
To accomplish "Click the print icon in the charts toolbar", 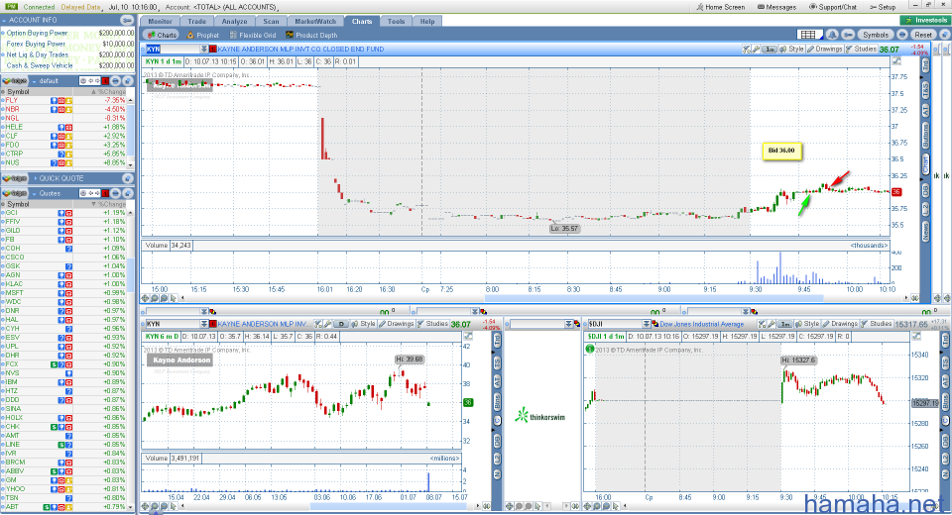I will [902, 35].
